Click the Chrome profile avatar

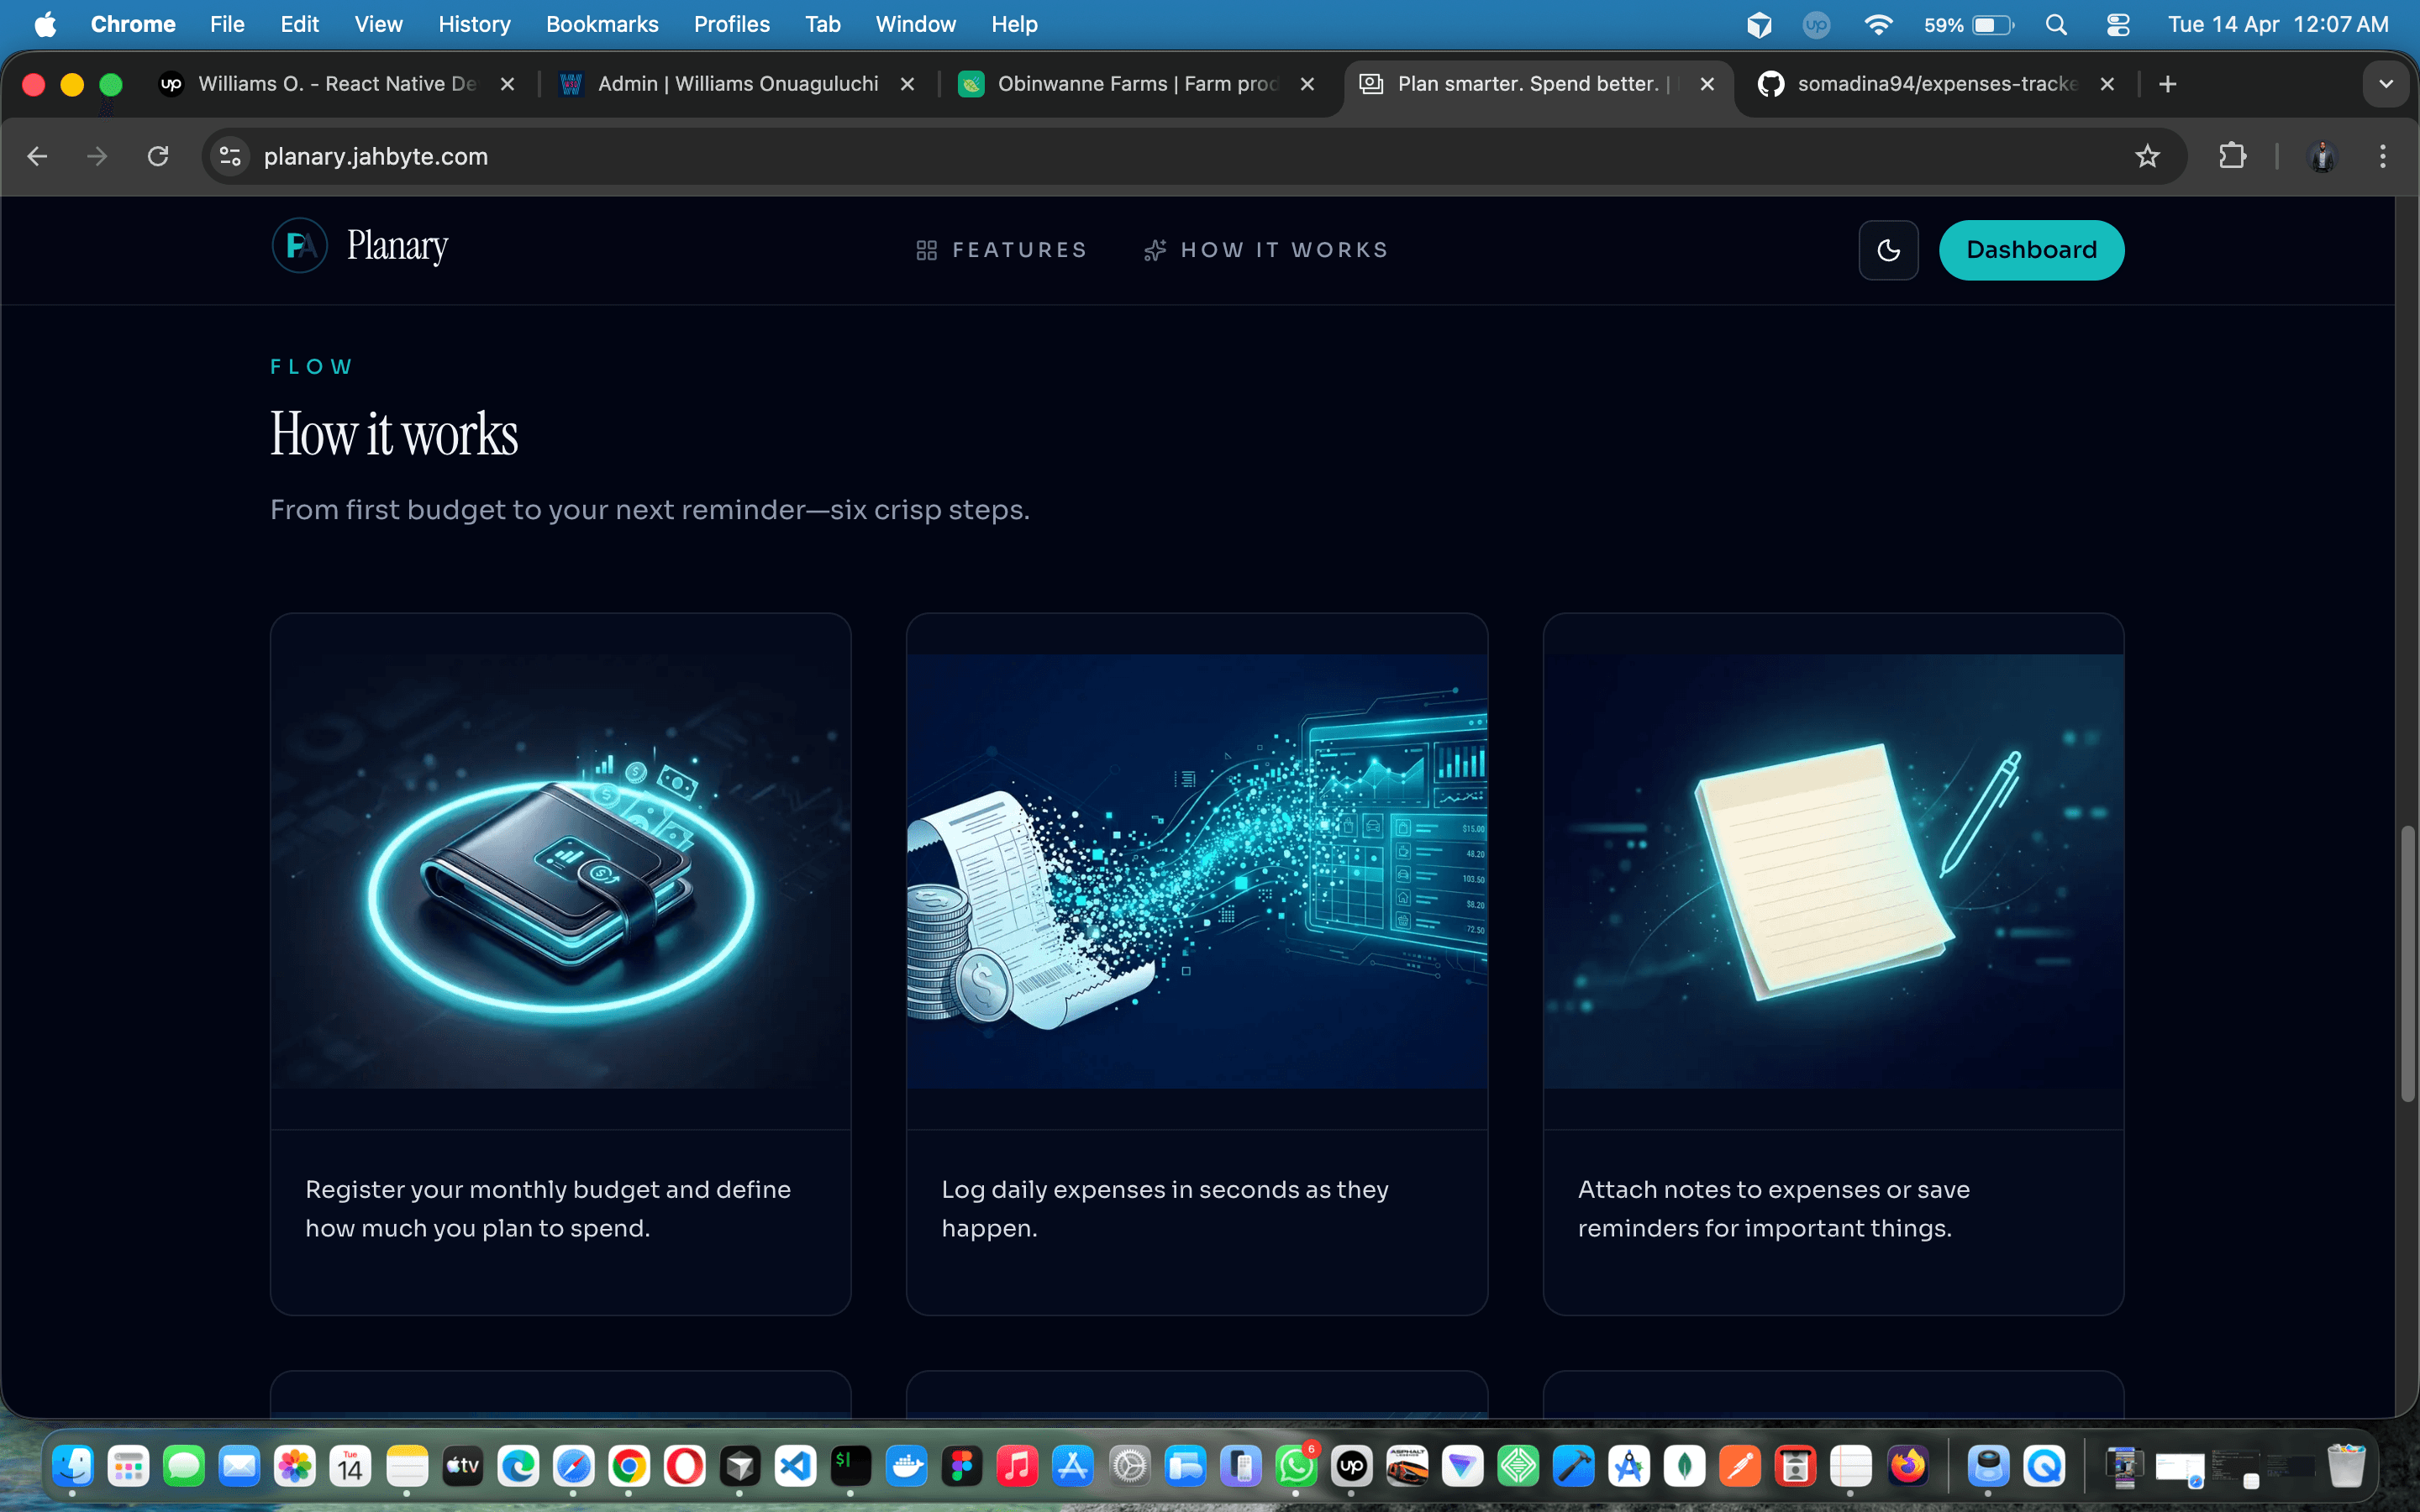click(2322, 156)
